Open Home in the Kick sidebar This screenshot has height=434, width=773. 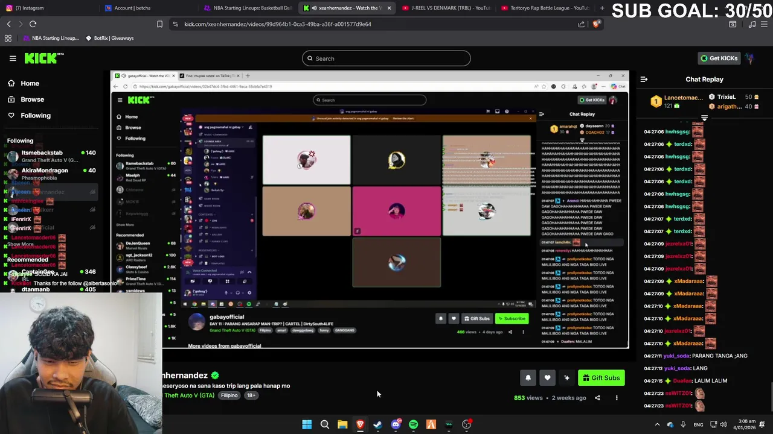(x=30, y=83)
